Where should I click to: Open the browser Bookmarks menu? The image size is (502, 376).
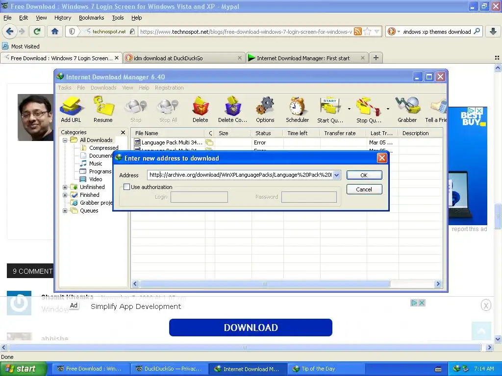point(91,18)
